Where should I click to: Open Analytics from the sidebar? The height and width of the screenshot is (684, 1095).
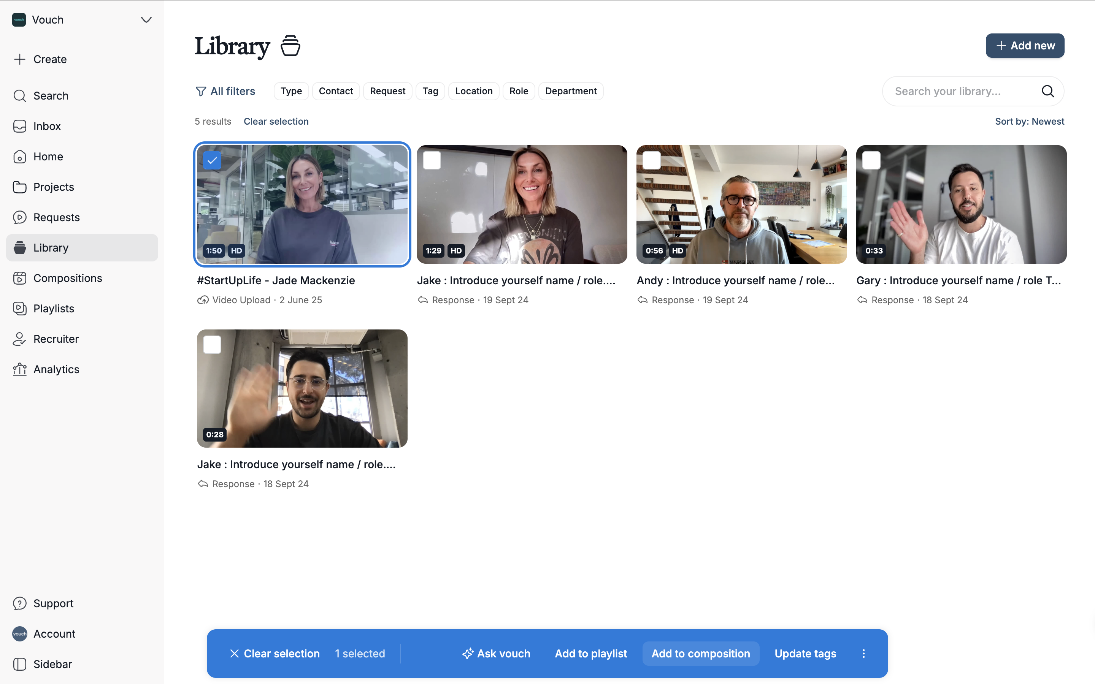point(56,369)
